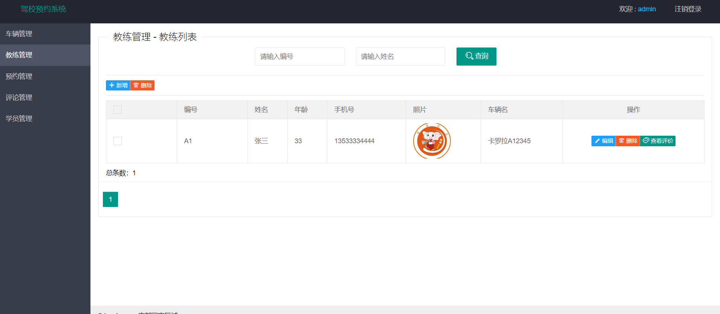Toggle the select-all checkbox in table header
Screen dimensions: 720x314
pos(118,110)
